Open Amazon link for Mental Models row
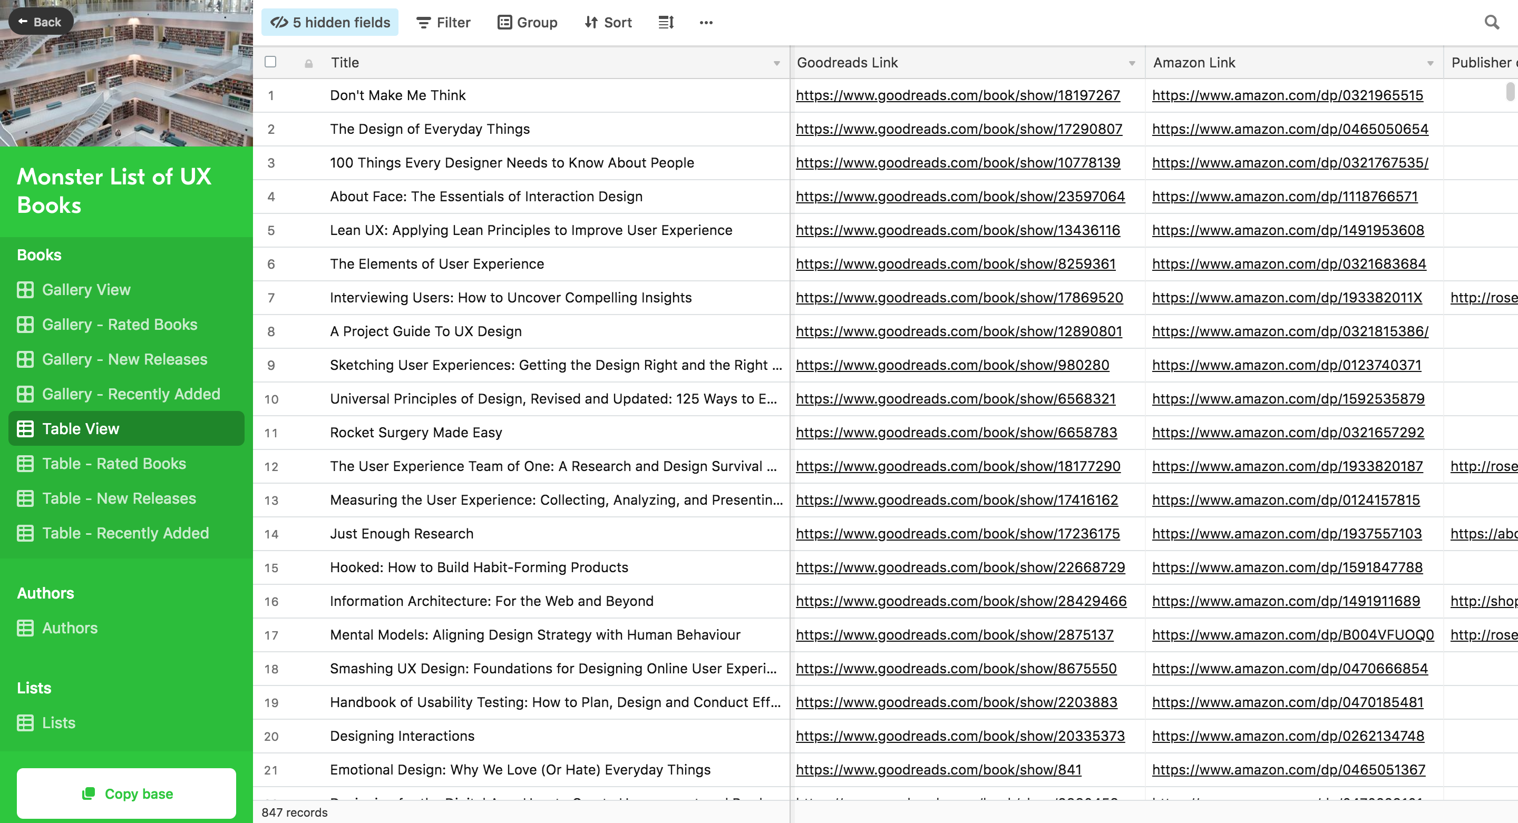This screenshot has width=1518, height=823. click(x=1293, y=635)
